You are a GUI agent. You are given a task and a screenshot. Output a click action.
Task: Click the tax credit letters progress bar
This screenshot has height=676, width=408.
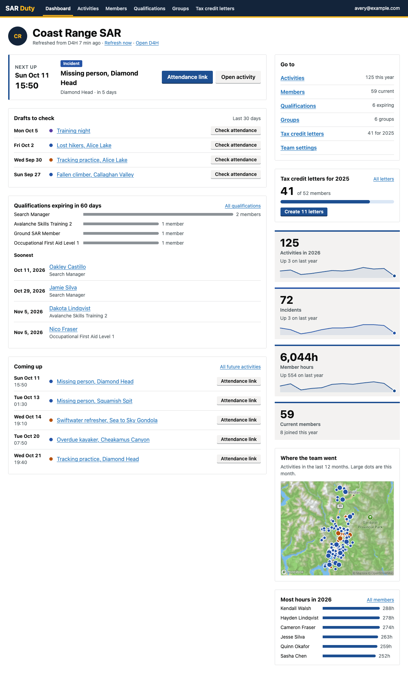point(337,202)
